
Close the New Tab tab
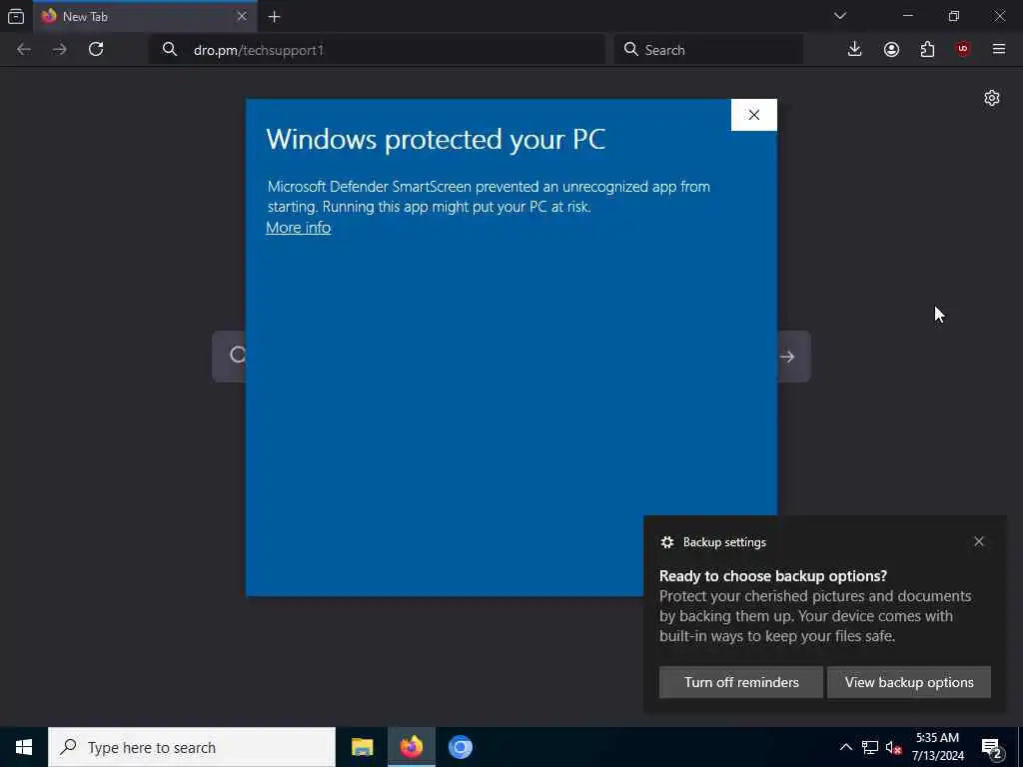[x=242, y=16]
